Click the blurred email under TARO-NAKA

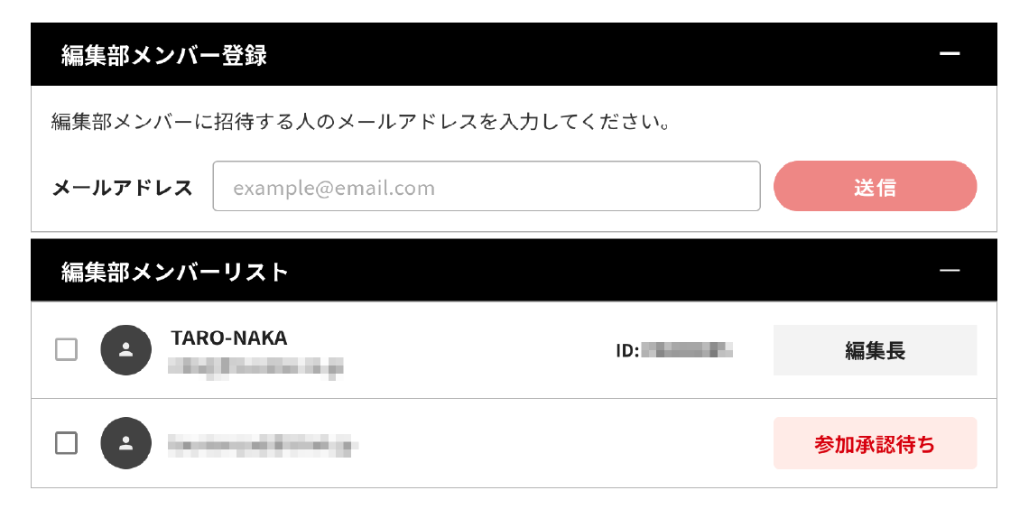point(256,366)
